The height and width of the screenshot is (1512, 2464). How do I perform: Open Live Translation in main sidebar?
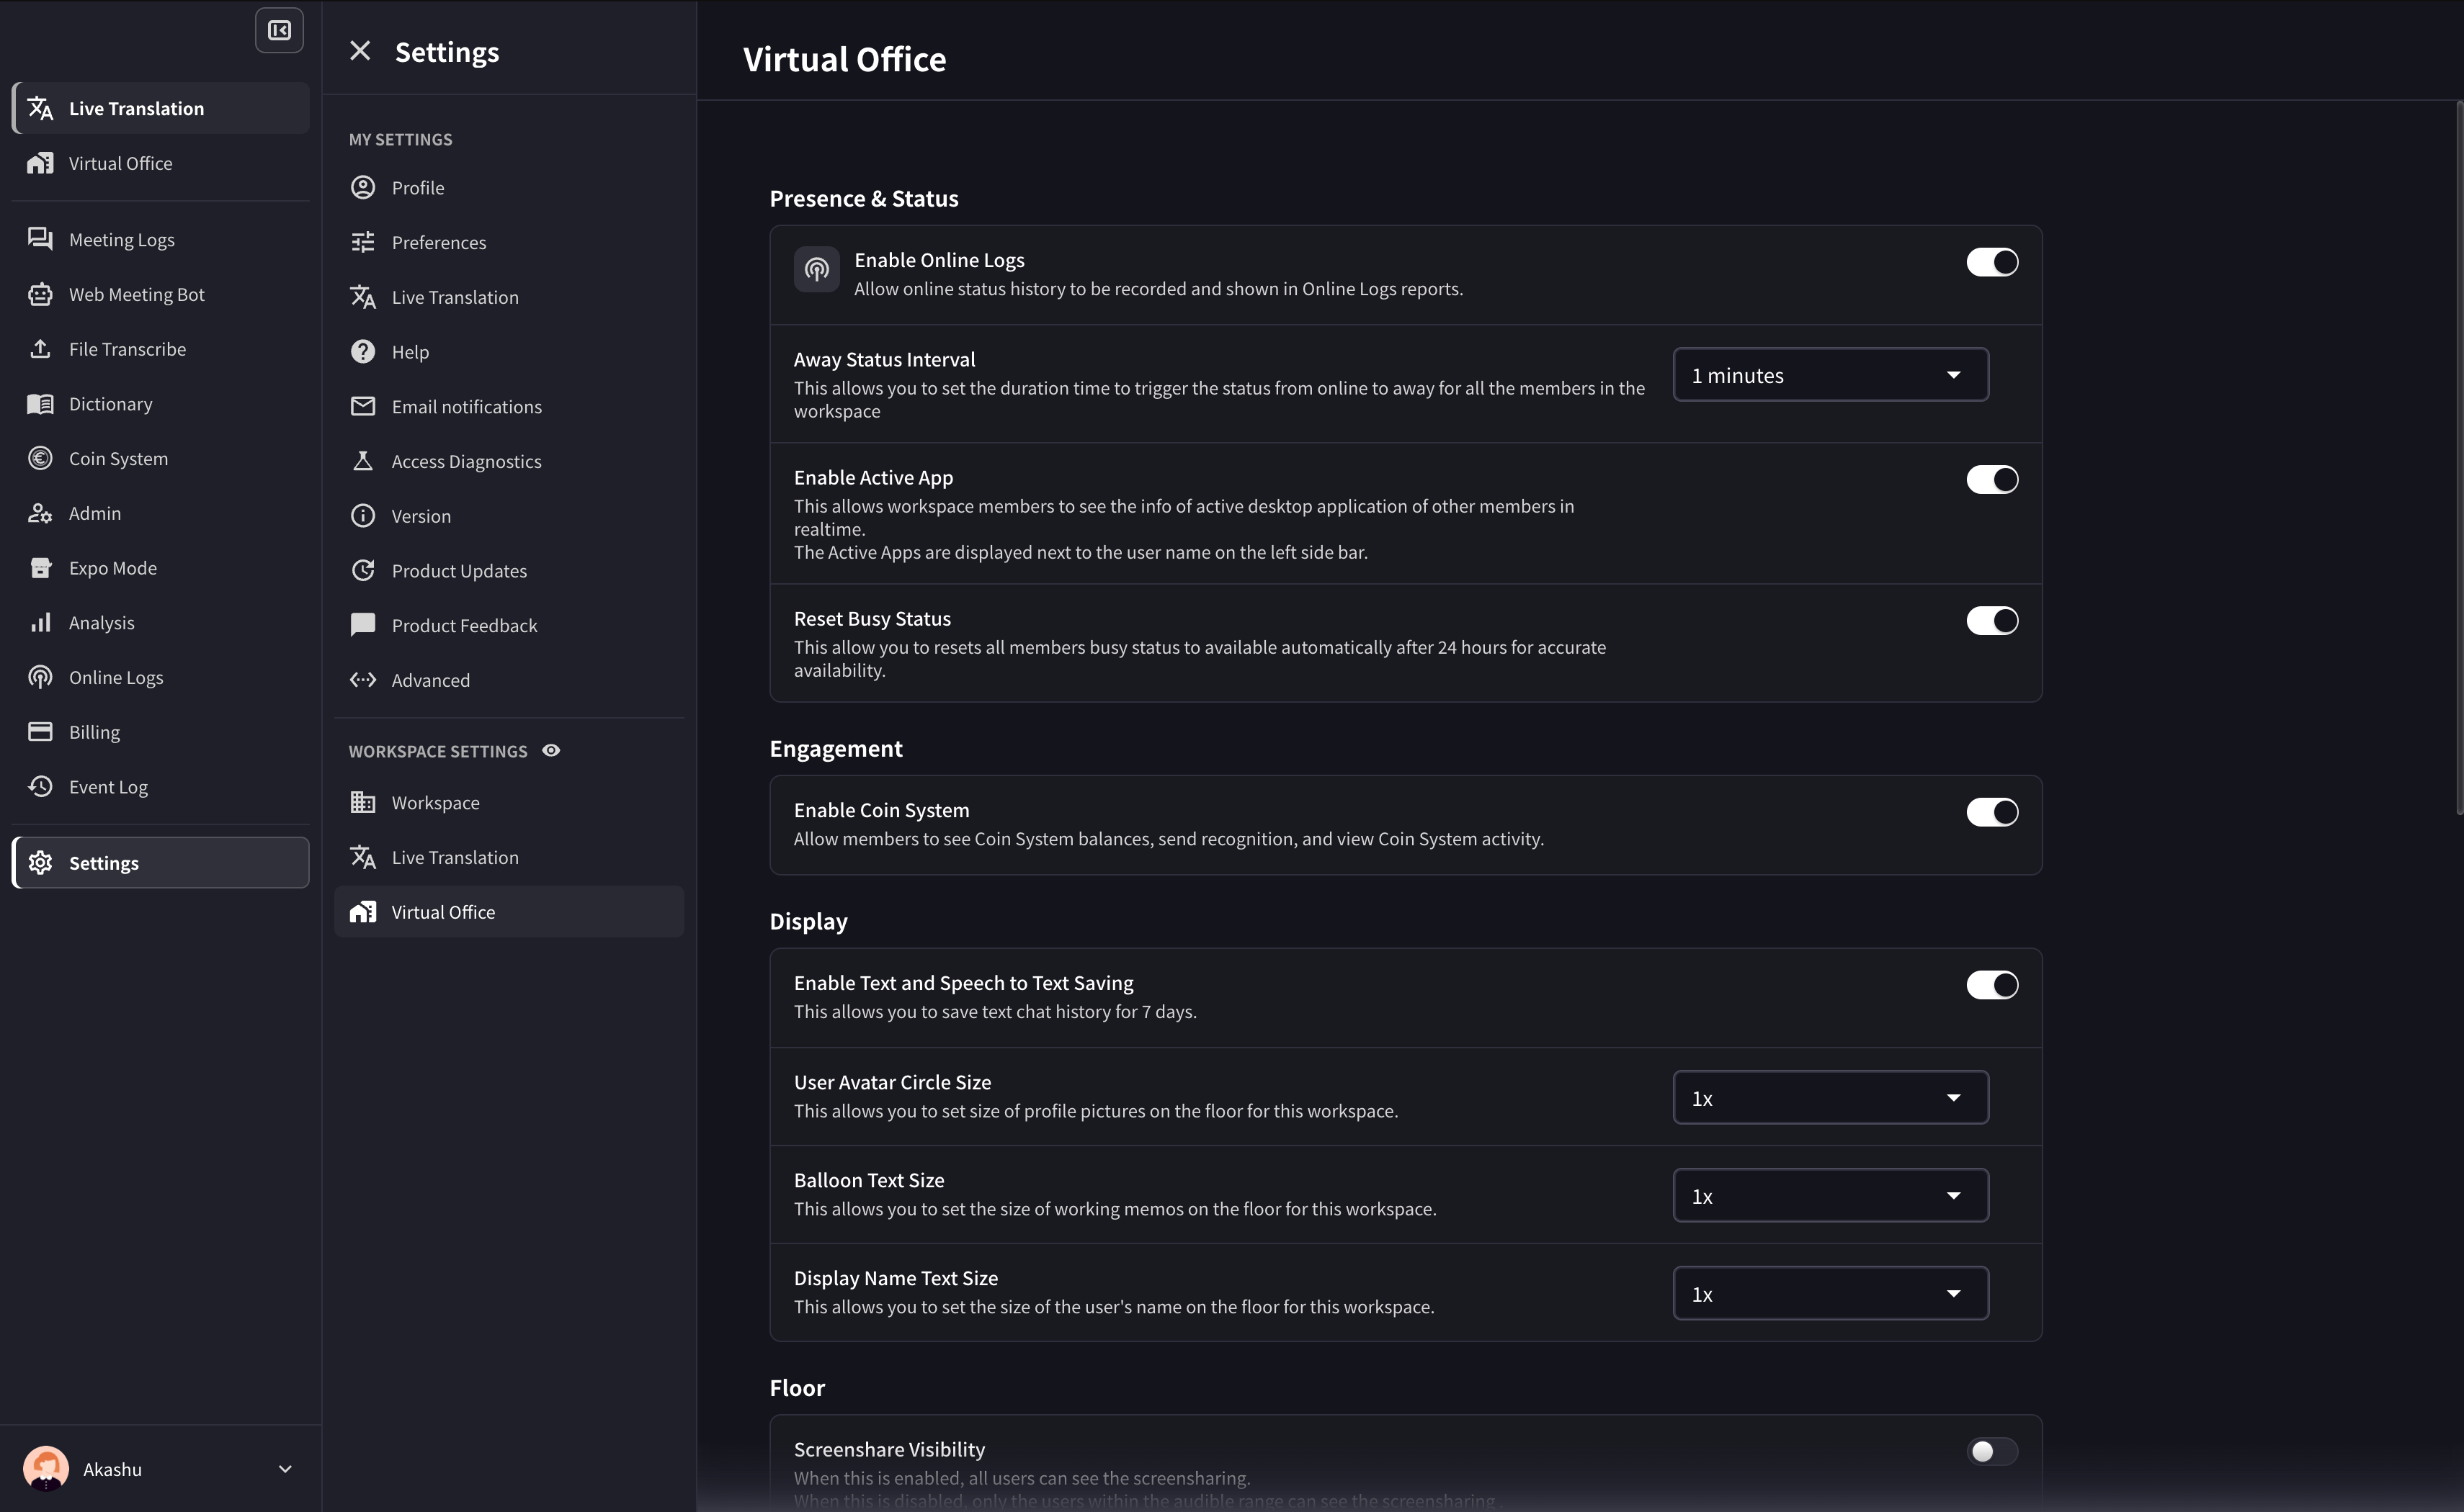pos(161,108)
